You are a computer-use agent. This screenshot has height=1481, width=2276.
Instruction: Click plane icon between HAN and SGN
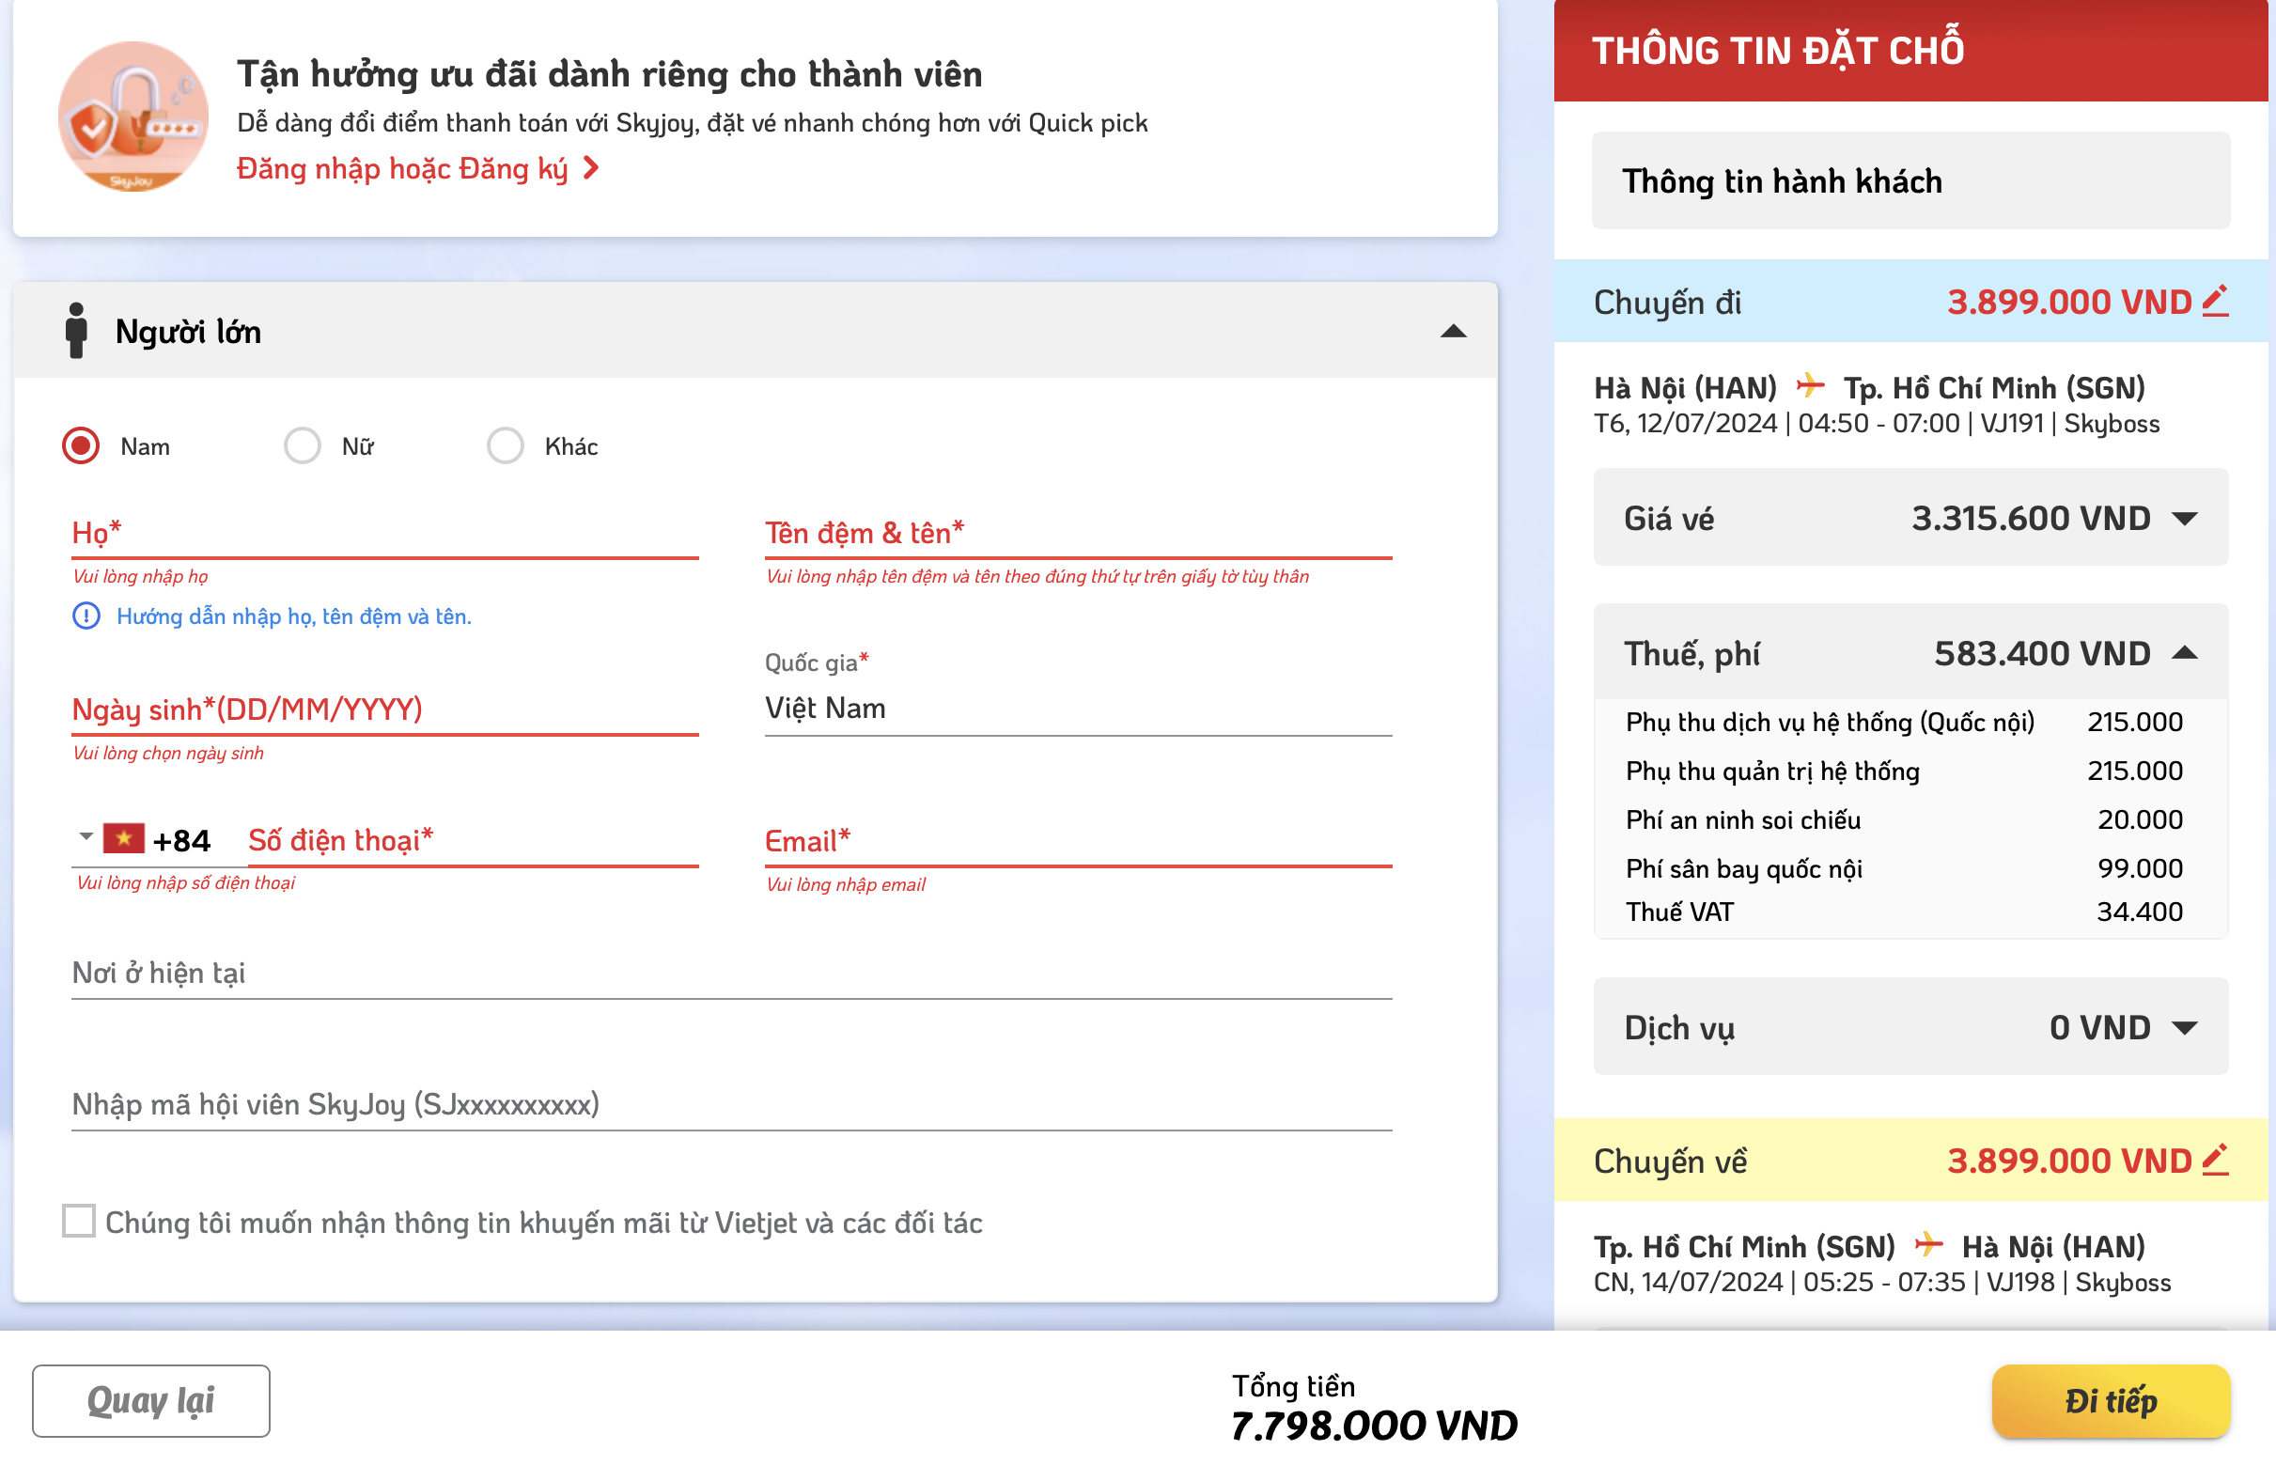click(x=1810, y=386)
